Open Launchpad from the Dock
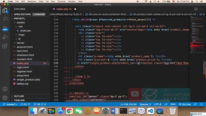 [42, 111]
